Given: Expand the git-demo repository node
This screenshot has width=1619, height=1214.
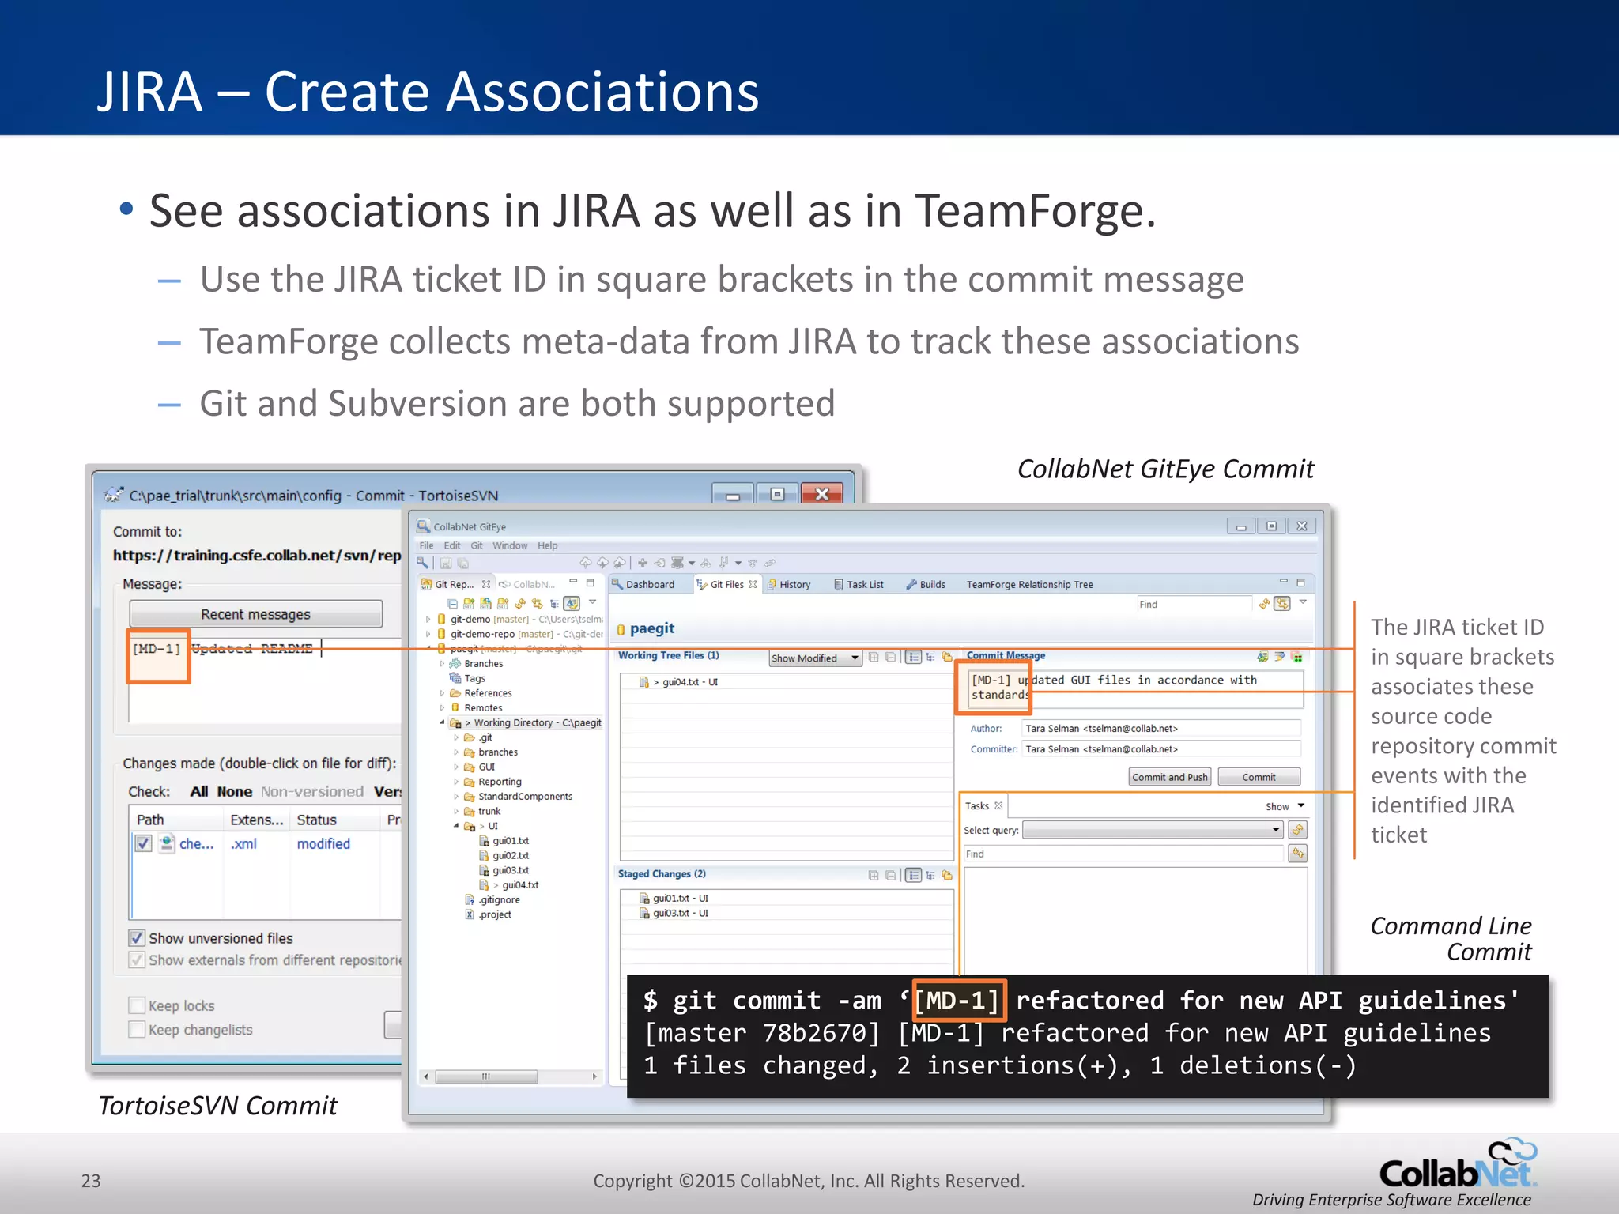Looking at the screenshot, I should pos(428,620).
